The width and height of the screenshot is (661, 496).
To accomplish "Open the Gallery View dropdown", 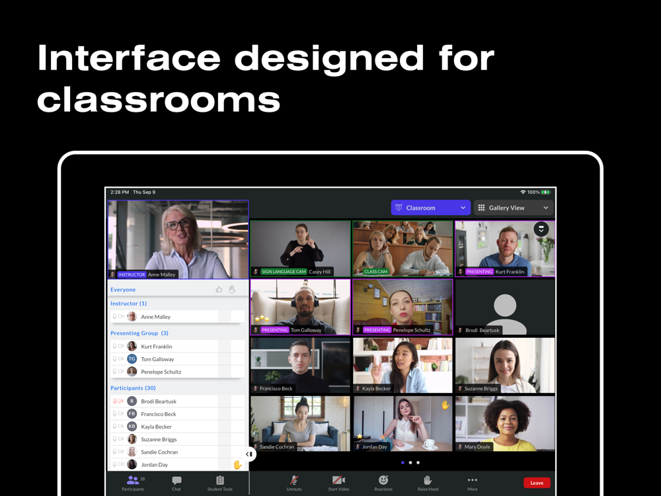I will (514, 208).
